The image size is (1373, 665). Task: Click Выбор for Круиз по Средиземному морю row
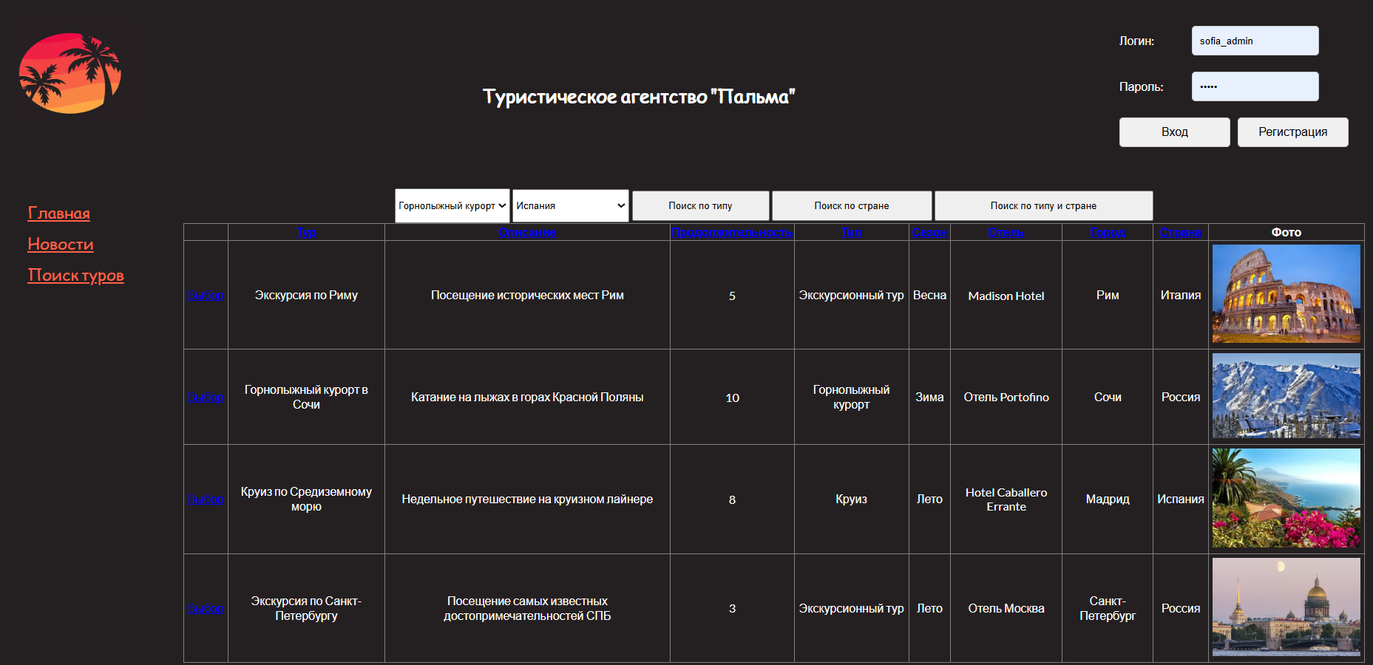206,499
